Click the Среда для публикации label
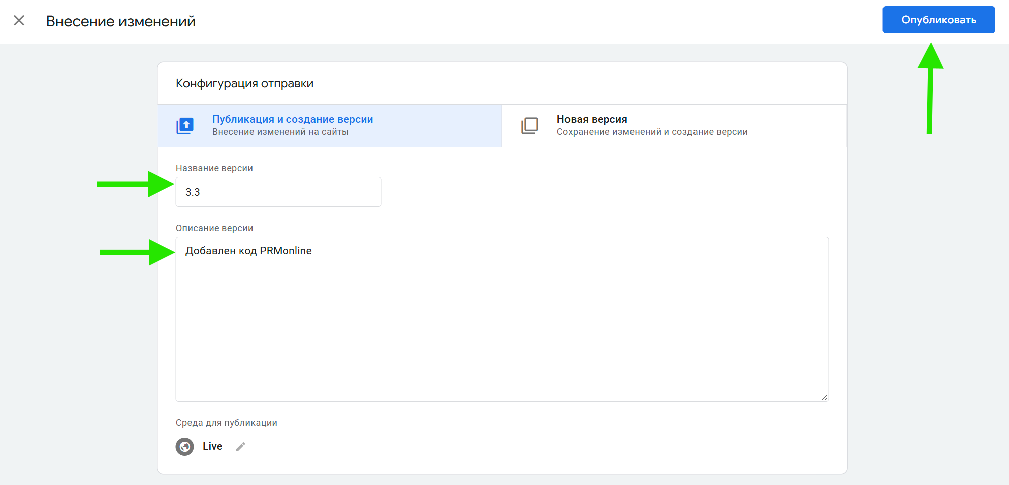Viewport: 1009px width, 485px height. click(226, 423)
